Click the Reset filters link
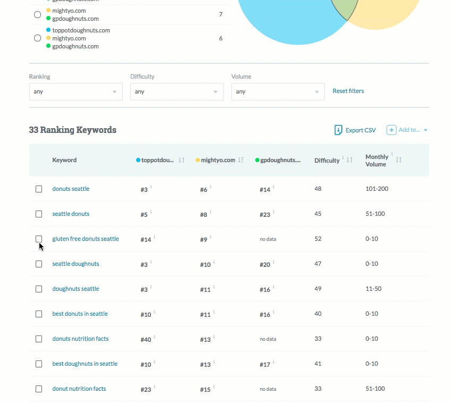The image size is (453, 403). [348, 91]
